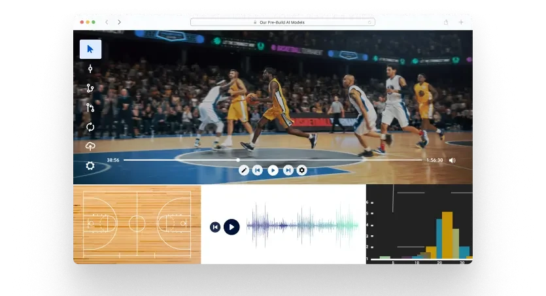Select the arrow pointer tool
Image resolution: width=546 pixels, height=296 pixels.
pyautogui.click(x=90, y=49)
